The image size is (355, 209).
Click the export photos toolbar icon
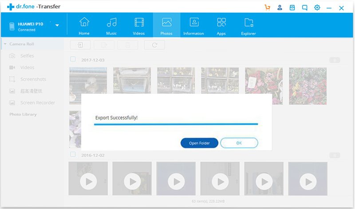(x=104, y=45)
